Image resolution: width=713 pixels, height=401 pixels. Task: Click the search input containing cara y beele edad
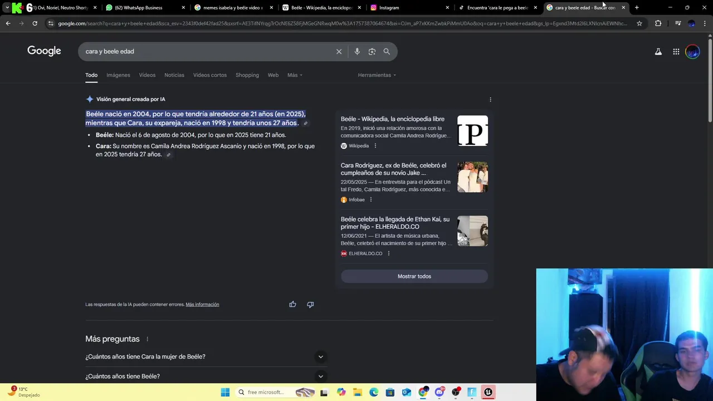[206, 51]
